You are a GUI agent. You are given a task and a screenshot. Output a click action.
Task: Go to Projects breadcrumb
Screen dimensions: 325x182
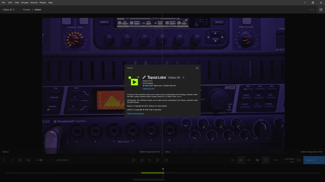pos(27,10)
